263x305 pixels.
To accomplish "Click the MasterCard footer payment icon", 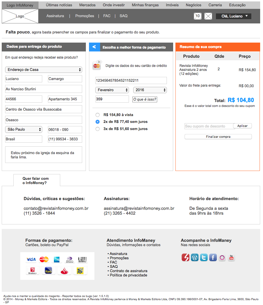I will tap(44, 259).
